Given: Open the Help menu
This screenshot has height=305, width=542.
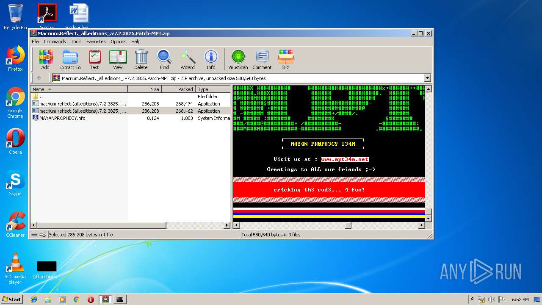Looking at the screenshot, I should click(135, 42).
